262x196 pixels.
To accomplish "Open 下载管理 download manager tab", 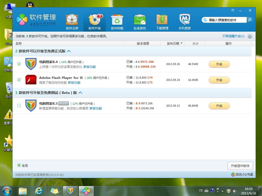I will 162,22.
